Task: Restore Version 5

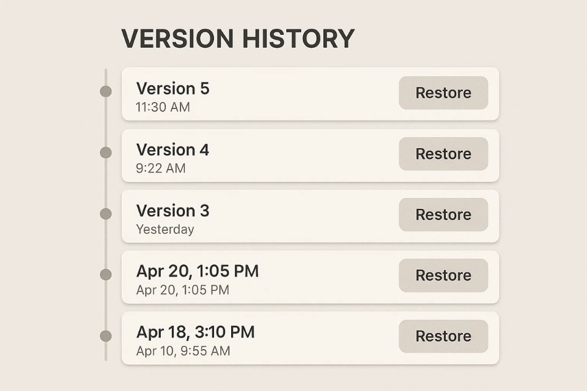Action: pyautogui.click(x=443, y=93)
